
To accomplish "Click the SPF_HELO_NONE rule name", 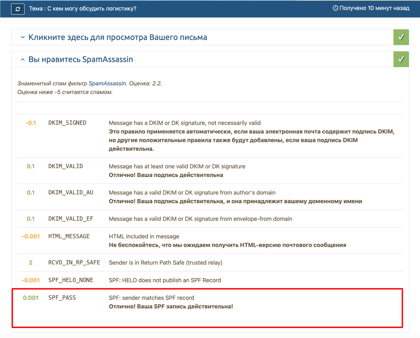I will coord(71,280).
